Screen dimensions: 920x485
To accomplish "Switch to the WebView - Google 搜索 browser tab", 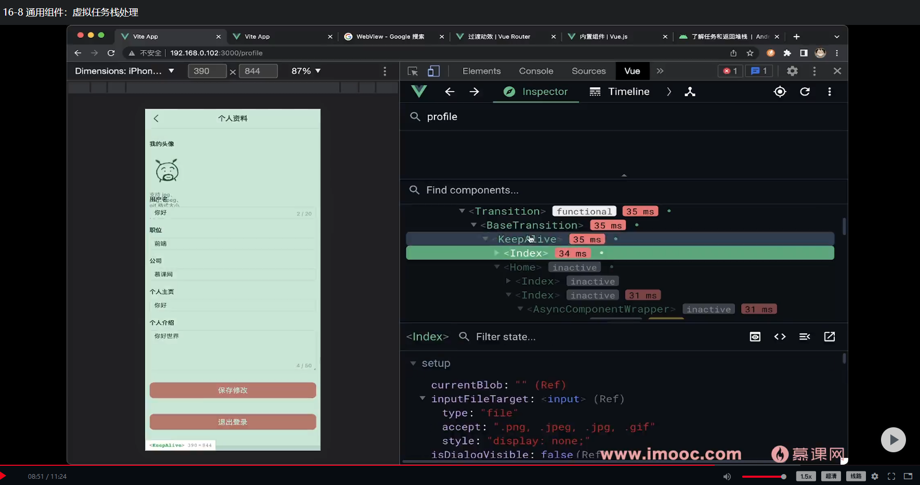I will tap(393, 36).
